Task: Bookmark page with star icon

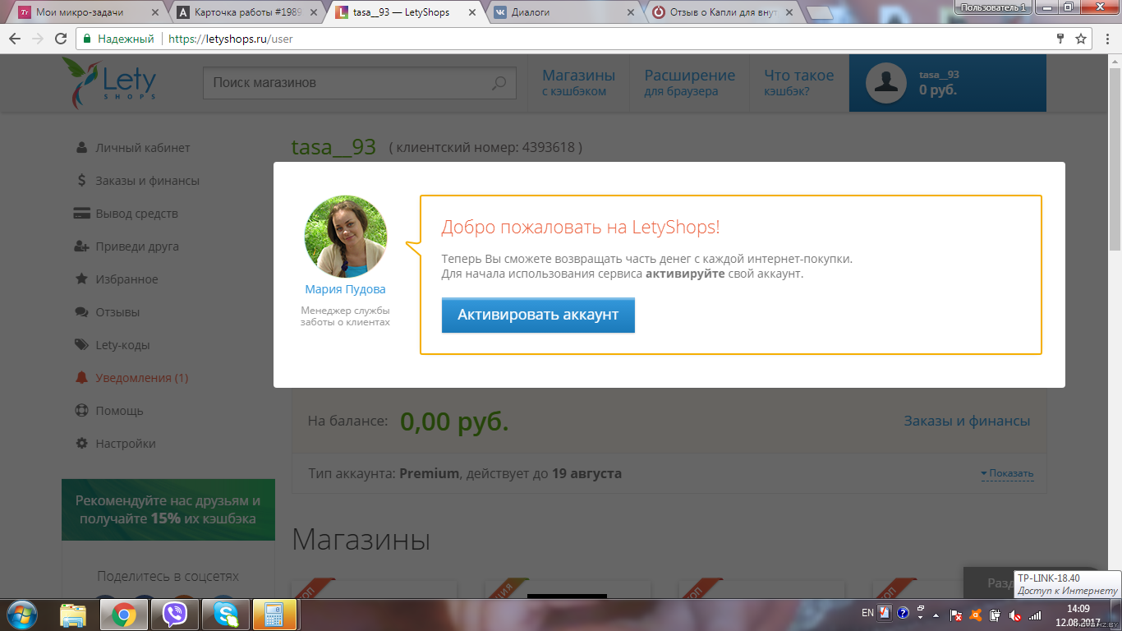Action: click(1081, 39)
